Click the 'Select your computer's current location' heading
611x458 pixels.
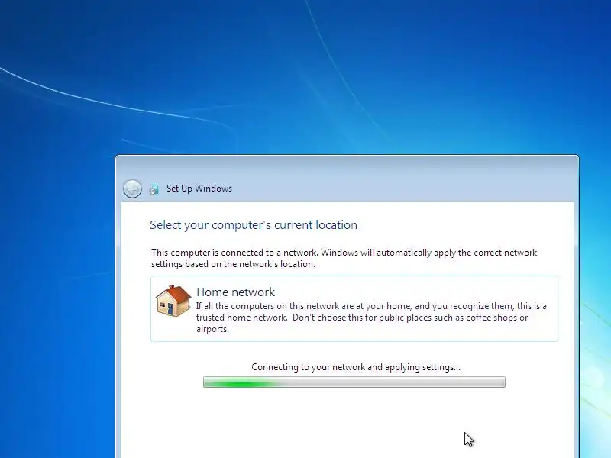[254, 225]
